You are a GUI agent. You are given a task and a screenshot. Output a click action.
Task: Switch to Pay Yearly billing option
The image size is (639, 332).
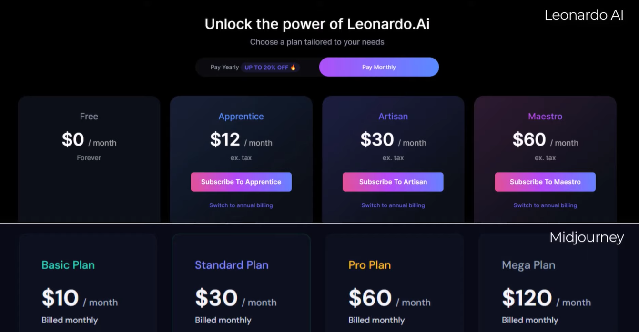(x=224, y=67)
